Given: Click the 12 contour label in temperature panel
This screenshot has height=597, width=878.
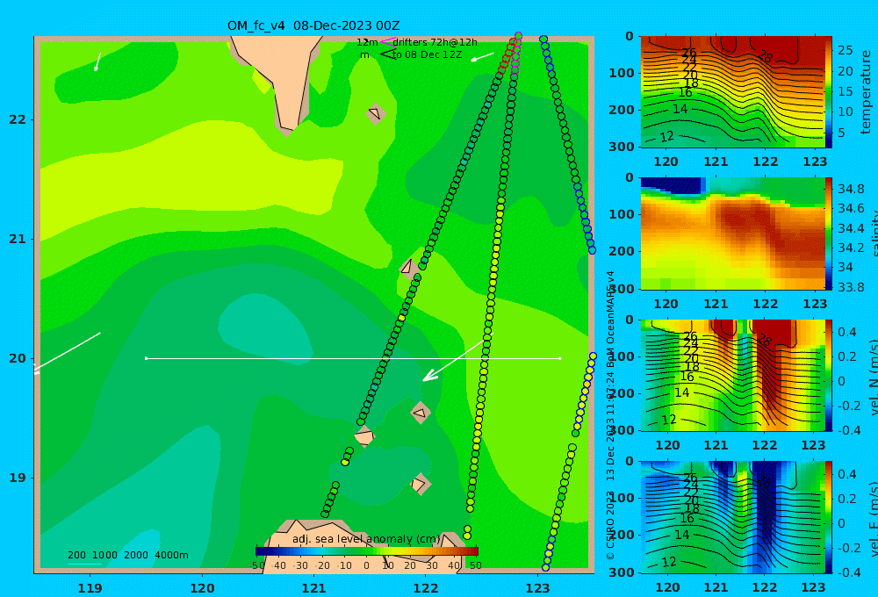Looking at the screenshot, I should pyautogui.click(x=666, y=137).
